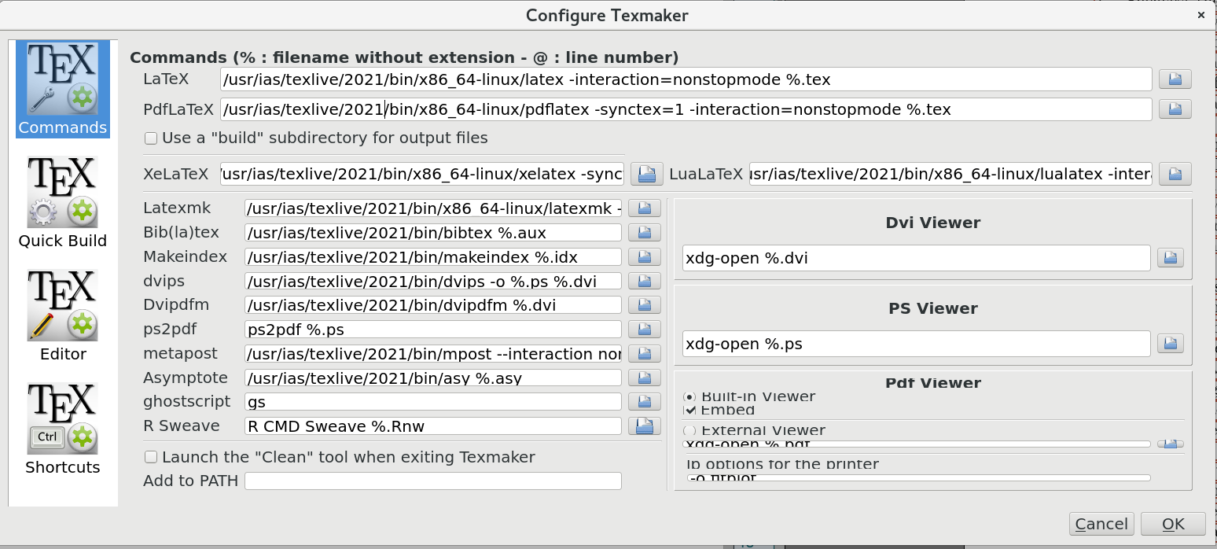Select the Built-in Viewer radio option
Viewport: 1217px width, 549px height.
click(690, 396)
